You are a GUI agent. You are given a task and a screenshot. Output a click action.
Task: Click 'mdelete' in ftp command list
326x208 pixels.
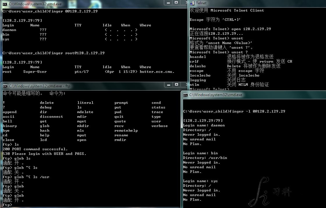tap(85, 112)
